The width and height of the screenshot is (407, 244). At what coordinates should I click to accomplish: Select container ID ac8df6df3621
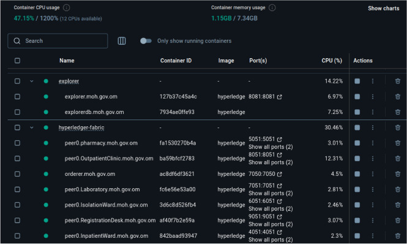tap(177, 174)
